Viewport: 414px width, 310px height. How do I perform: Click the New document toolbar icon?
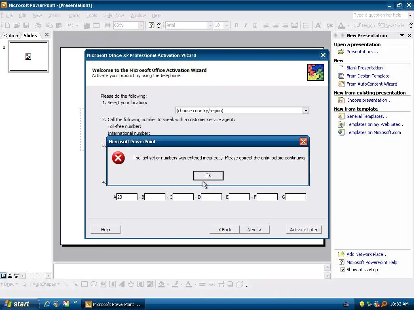7,25
